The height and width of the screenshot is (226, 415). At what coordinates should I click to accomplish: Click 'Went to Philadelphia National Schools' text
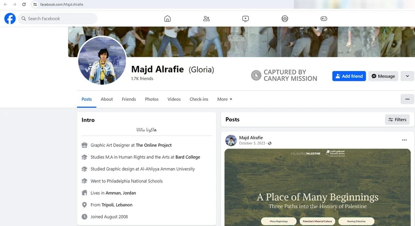127,181
